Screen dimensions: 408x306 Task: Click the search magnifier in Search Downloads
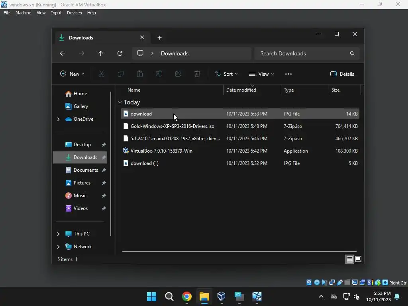(x=352, y=53)
